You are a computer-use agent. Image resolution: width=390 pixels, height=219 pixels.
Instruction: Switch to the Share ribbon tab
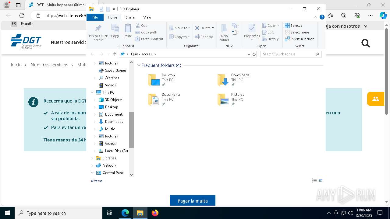(x=130, y=17)
